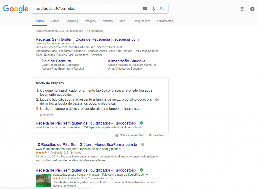Open notifications bell icon
258x189 pixels.
click(x=252, y=9)
